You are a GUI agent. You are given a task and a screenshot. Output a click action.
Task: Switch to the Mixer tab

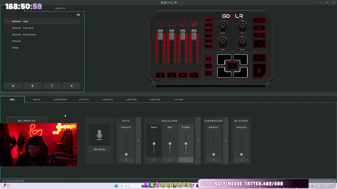(37, 99)
